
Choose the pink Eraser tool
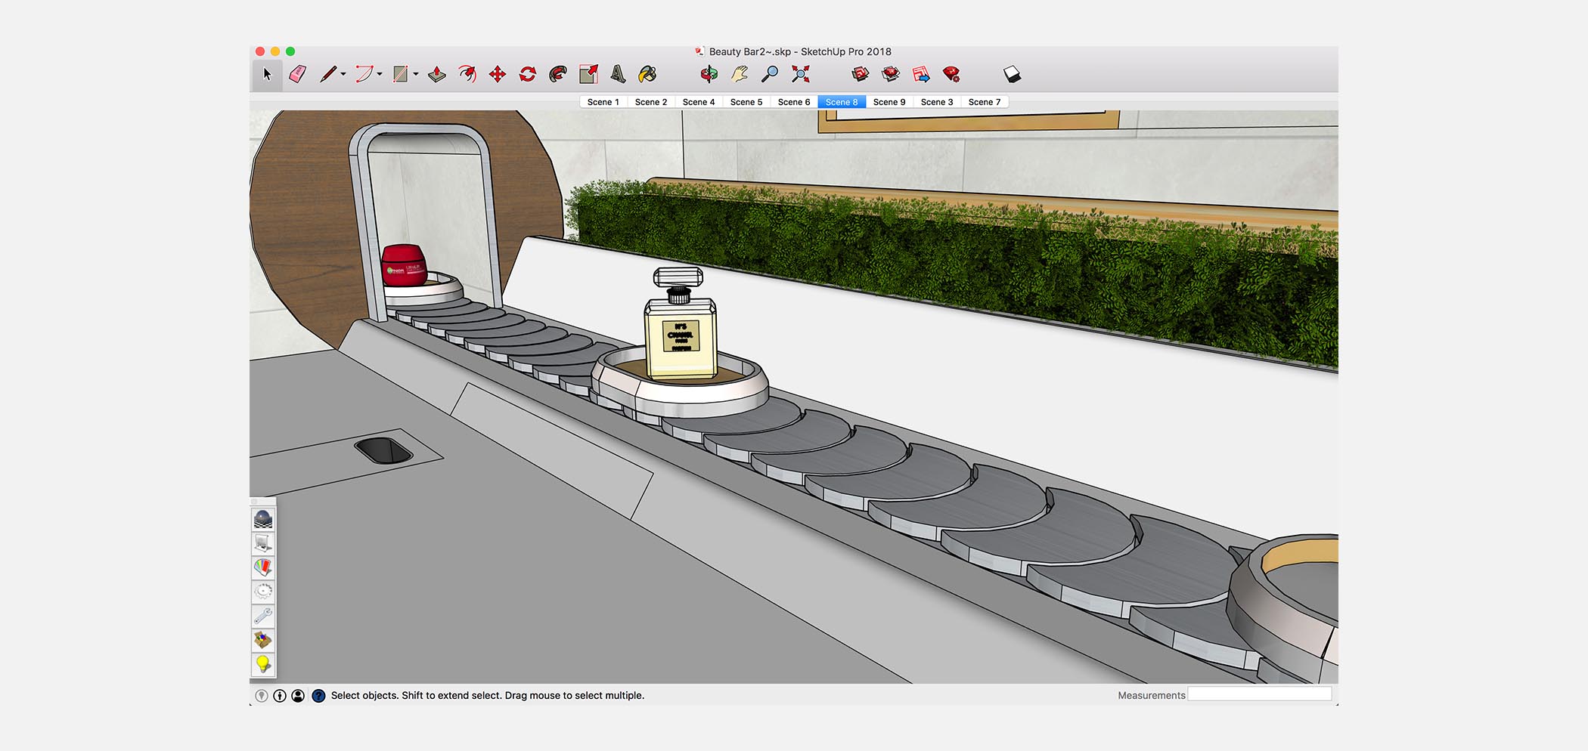(x=298, y=74)
